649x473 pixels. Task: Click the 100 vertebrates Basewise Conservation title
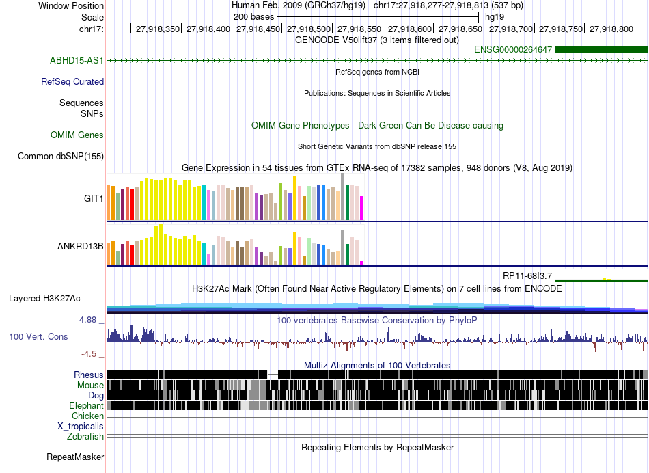pos(377,320)
